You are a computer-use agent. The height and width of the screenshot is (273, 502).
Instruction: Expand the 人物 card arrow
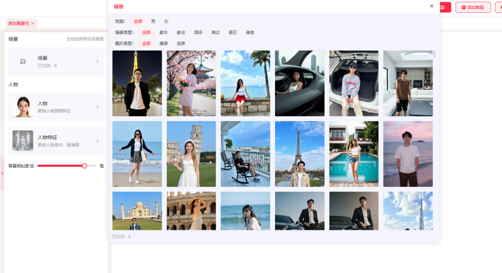[97, 107]
